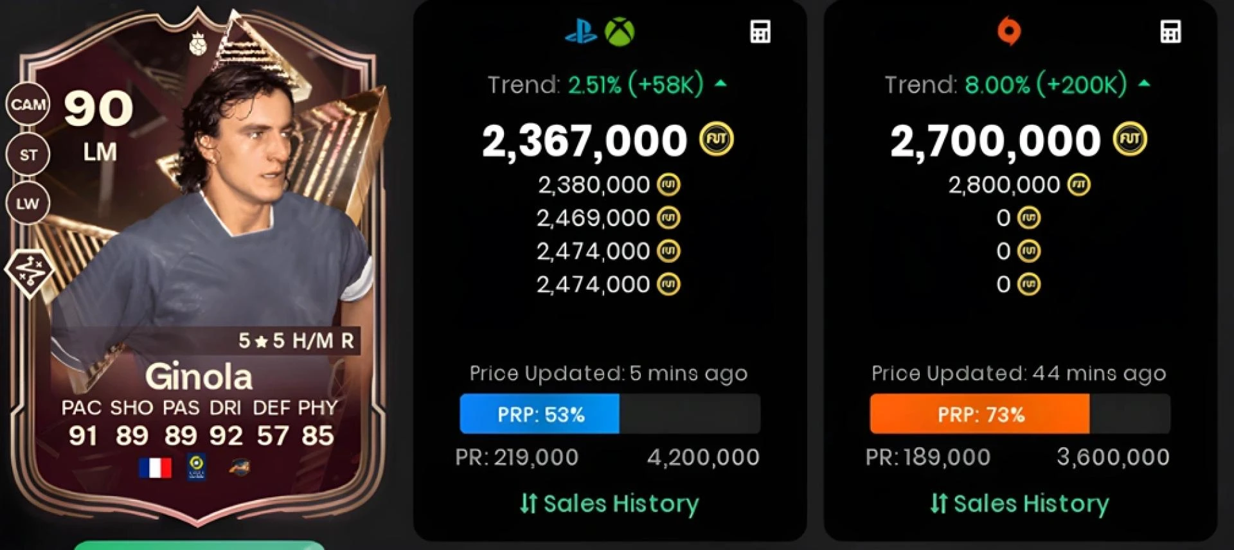The image size is (1234, 550).
Task: Click the FUT coin beside 2,367,000
Action: click(x=717, y=139)
